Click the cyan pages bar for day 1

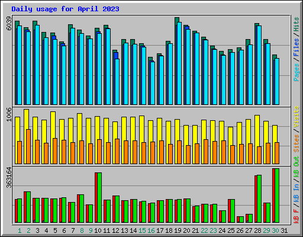coord(20,65)
